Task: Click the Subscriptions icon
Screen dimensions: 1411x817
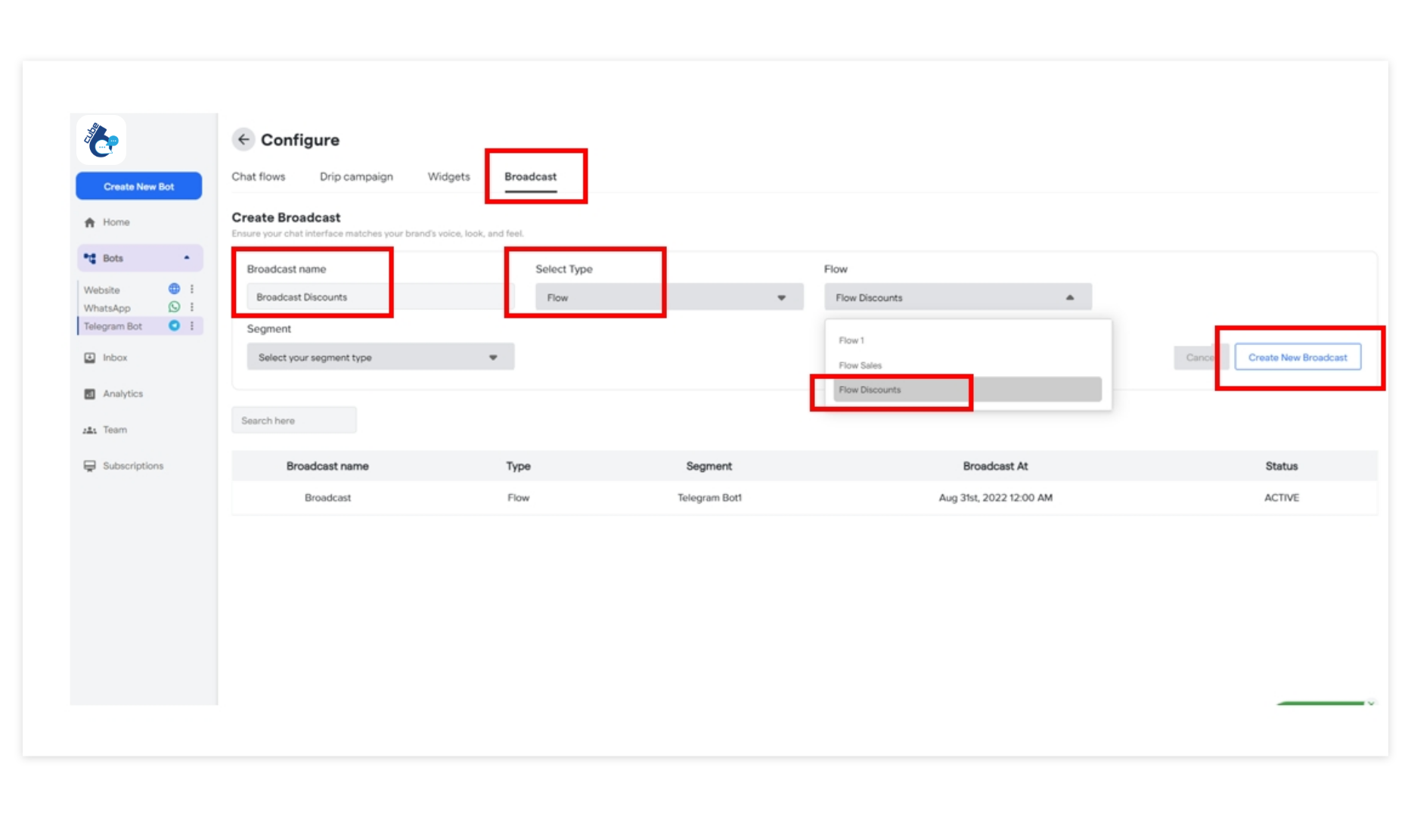Action: click(90, 466)
